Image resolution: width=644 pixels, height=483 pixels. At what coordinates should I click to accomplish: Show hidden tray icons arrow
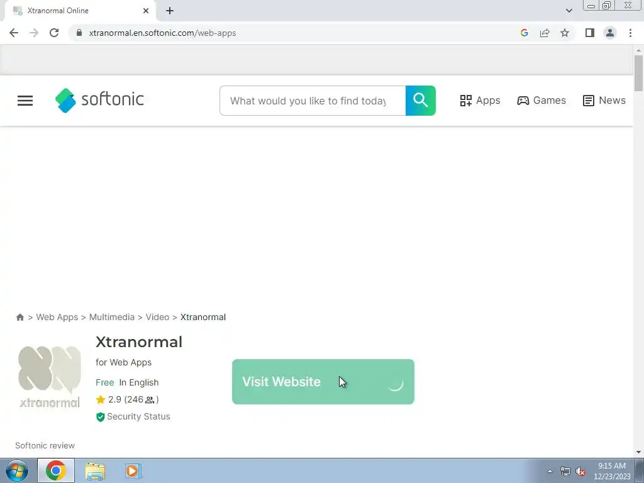(550, 471)
